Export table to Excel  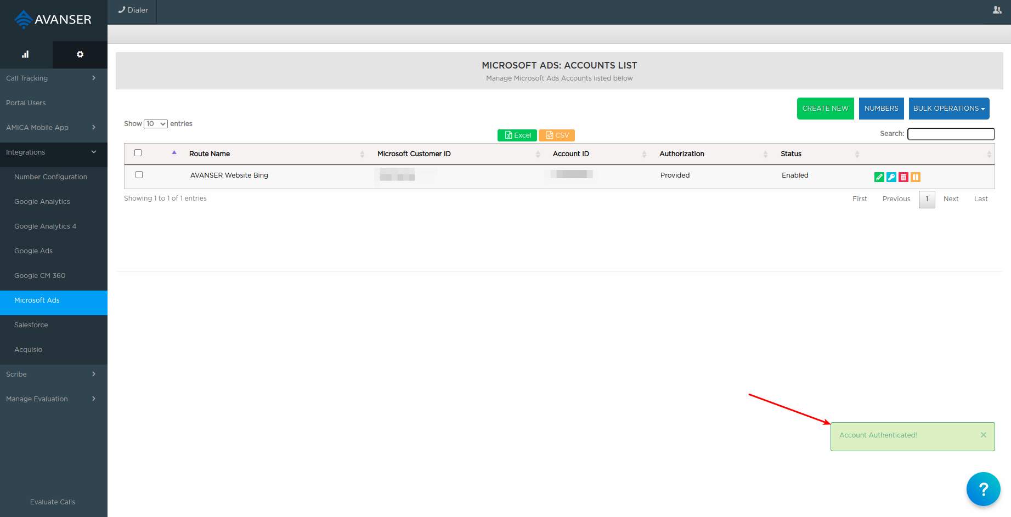point(517,135)
